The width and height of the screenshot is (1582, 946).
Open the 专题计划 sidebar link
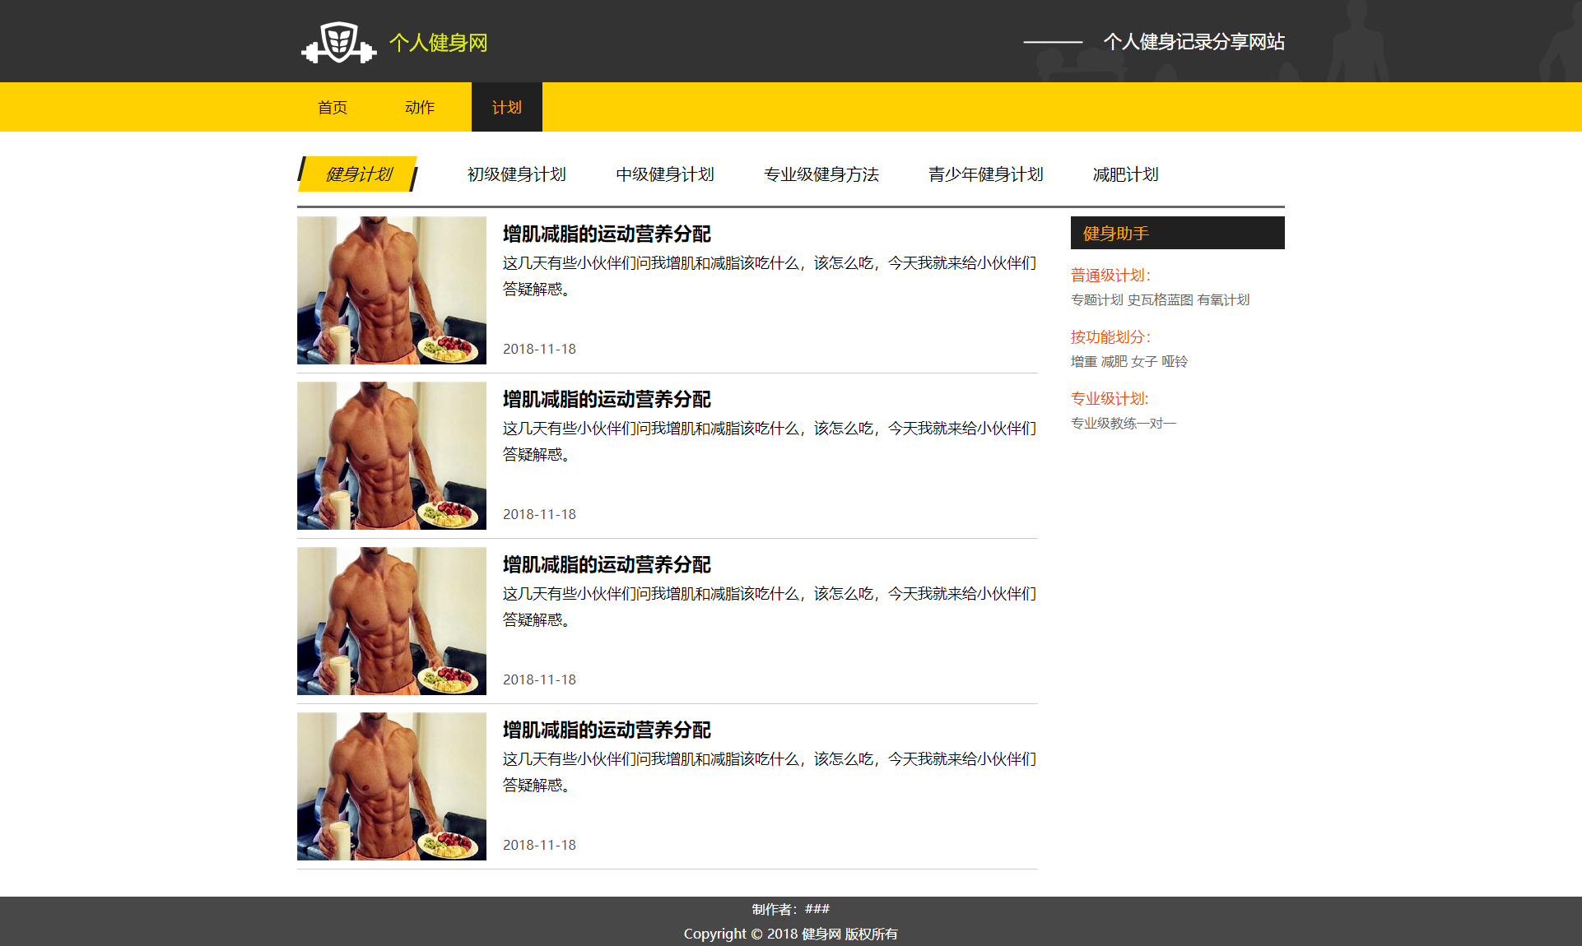pyautogui.click(x=1097, y=300)
